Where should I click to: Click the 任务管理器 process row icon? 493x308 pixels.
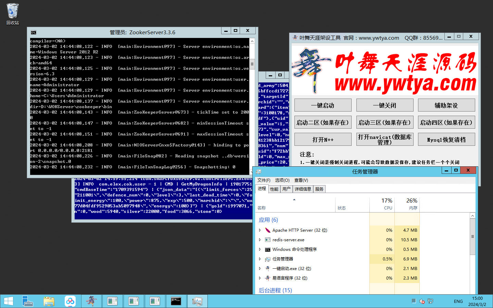268,259
